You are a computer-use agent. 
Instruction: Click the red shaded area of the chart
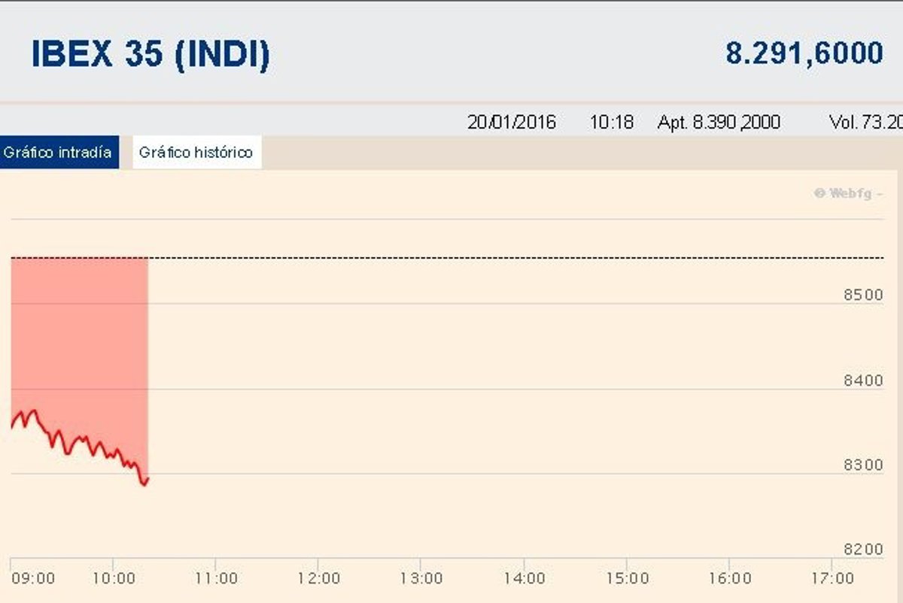point(79,338)
